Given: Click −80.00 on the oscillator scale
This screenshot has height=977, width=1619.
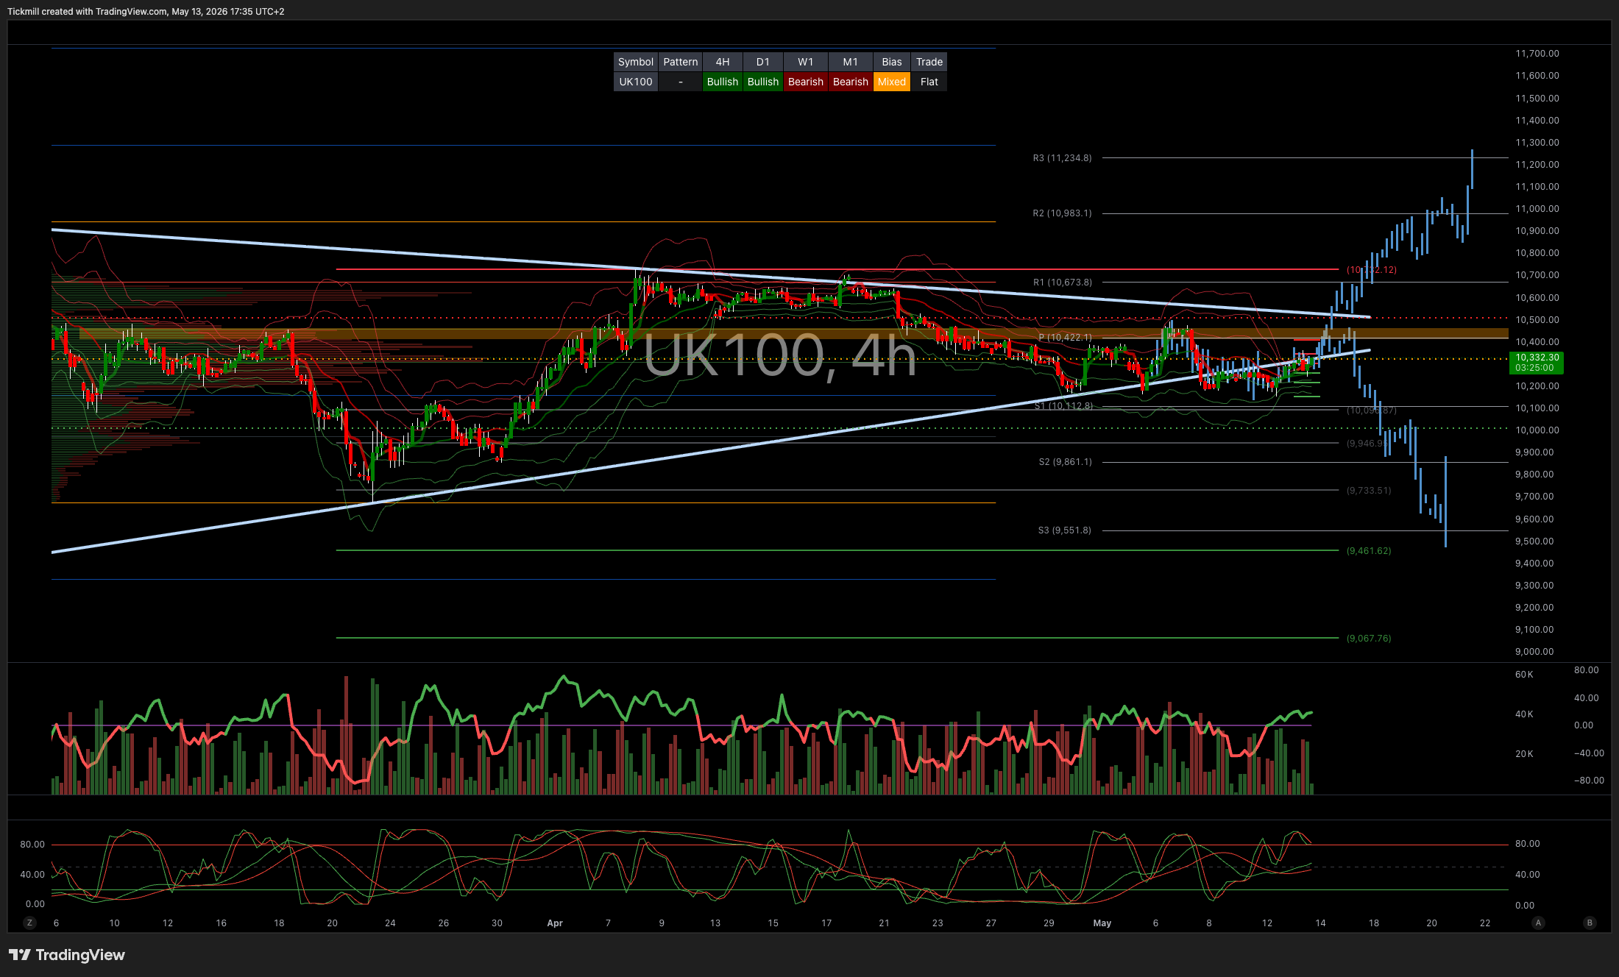Looking at the screenshot, I should coord(1589,781).
